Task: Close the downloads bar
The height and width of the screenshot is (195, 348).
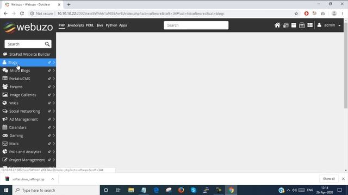Action: tap(343, 179)
